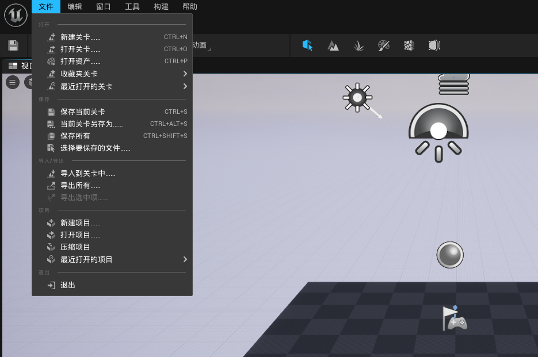
Task: Activate the Mesh Paint mode icon
Action: (x=384, y=45)
